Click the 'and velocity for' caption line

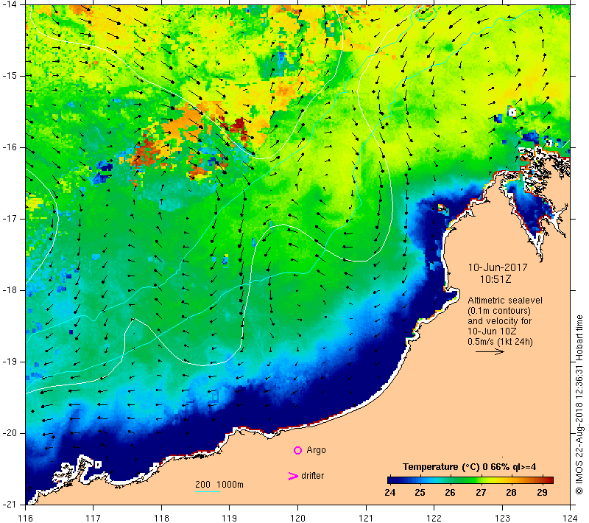tap(500, 321)
